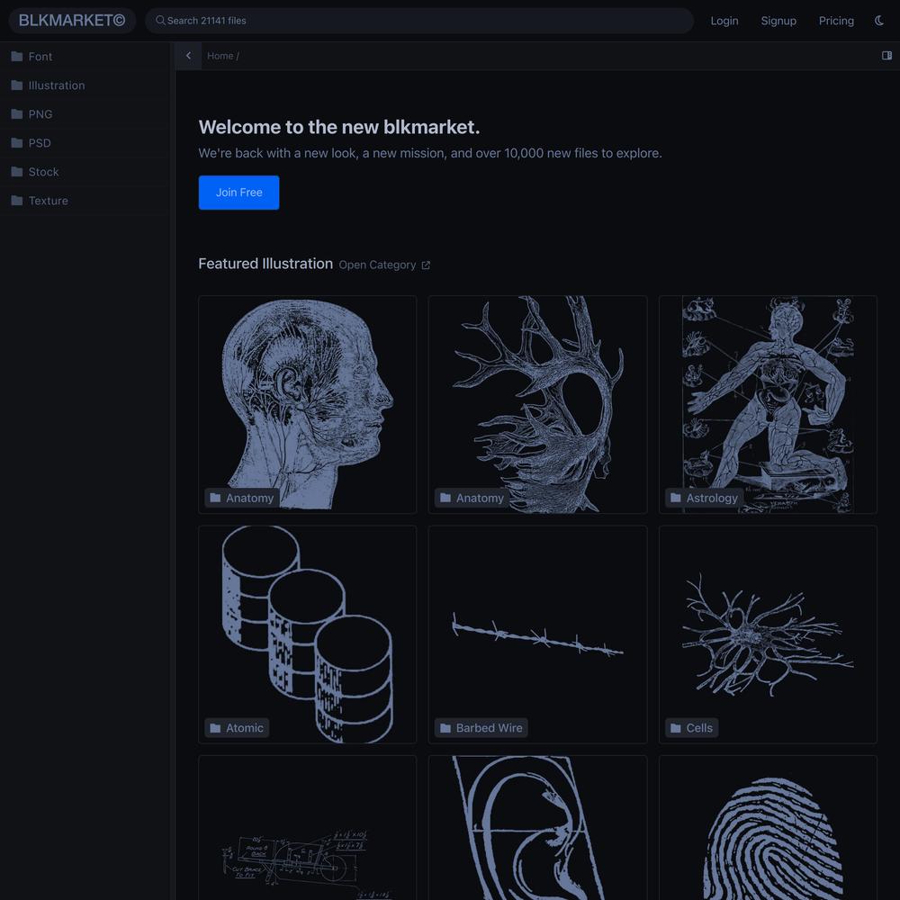The height and width of the screenshot is (900, 900).
Task: Focus the Search 21141 files field
Action: tap(419, 21)
